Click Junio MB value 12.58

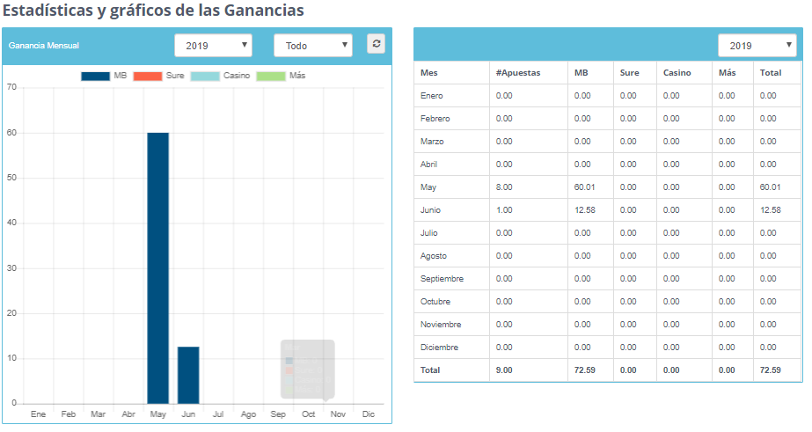point(584,210)
